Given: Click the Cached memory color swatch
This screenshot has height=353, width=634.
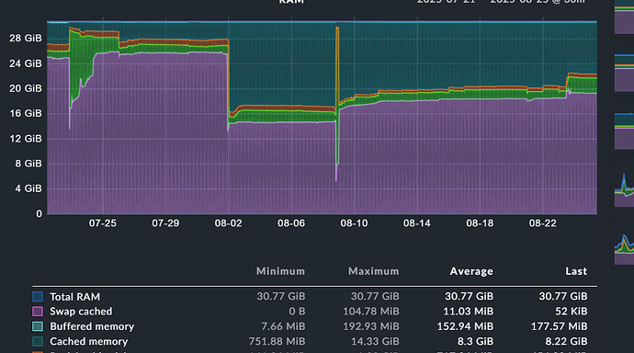Looking at the screenshot, I should point(38,341).
